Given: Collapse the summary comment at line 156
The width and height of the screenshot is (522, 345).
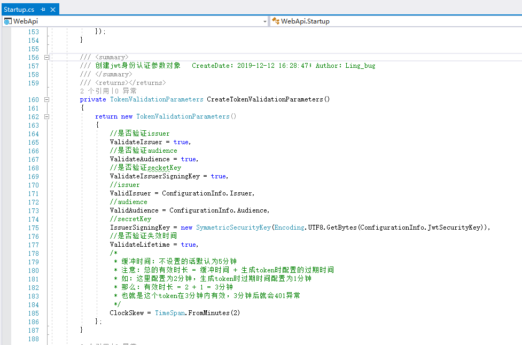Looking at the screenshot, I should (x=46, y=57).
